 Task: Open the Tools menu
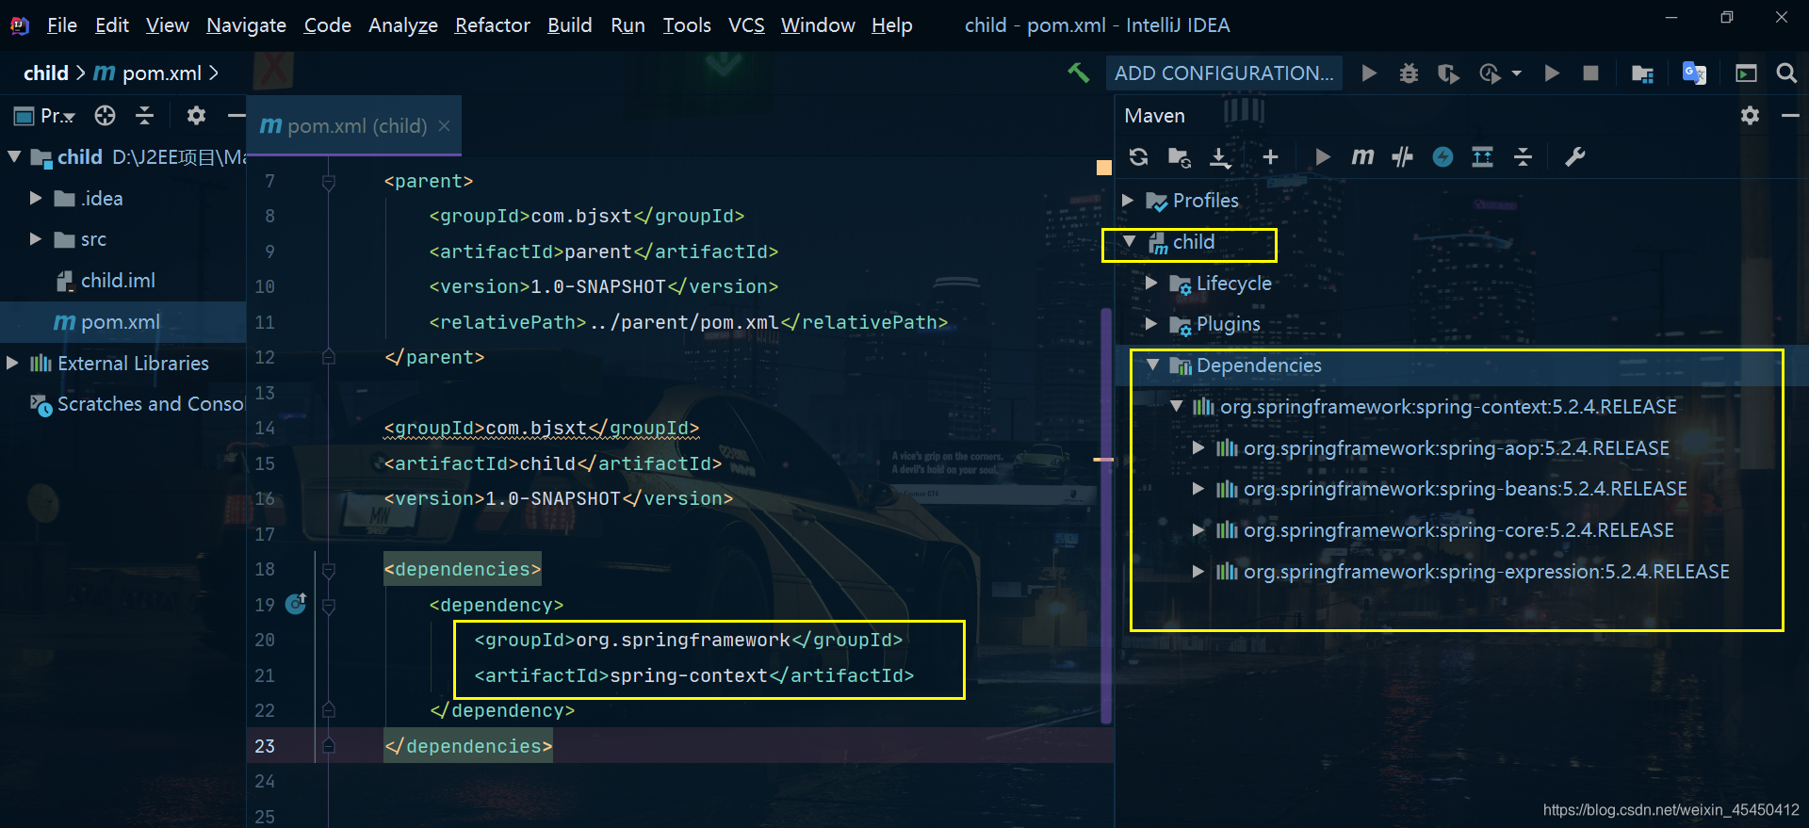pyautogui.click(x=687, y=24)
